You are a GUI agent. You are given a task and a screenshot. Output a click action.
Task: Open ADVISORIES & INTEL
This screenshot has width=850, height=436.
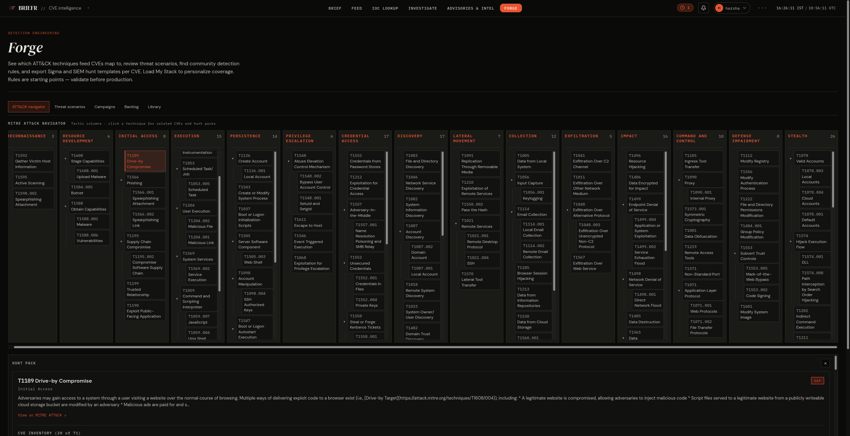tap(470, 8)
